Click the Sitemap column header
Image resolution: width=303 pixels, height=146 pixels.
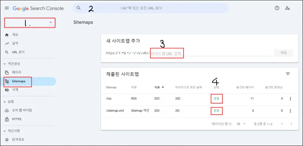[111, 87]
